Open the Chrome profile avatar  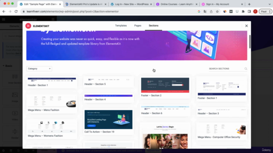click(255, 11)
